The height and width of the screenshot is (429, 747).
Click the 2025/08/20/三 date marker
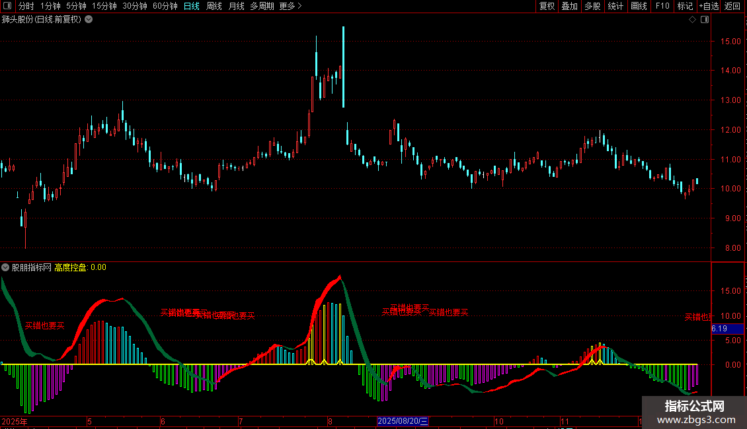click(x=403, y=421)
